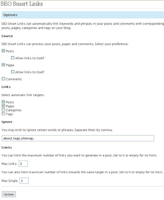Image resolution: width=164 pixels, height=200 pixels.
Task: Uncheck the Pages checkbox under Source
Action: coord(3,65)
